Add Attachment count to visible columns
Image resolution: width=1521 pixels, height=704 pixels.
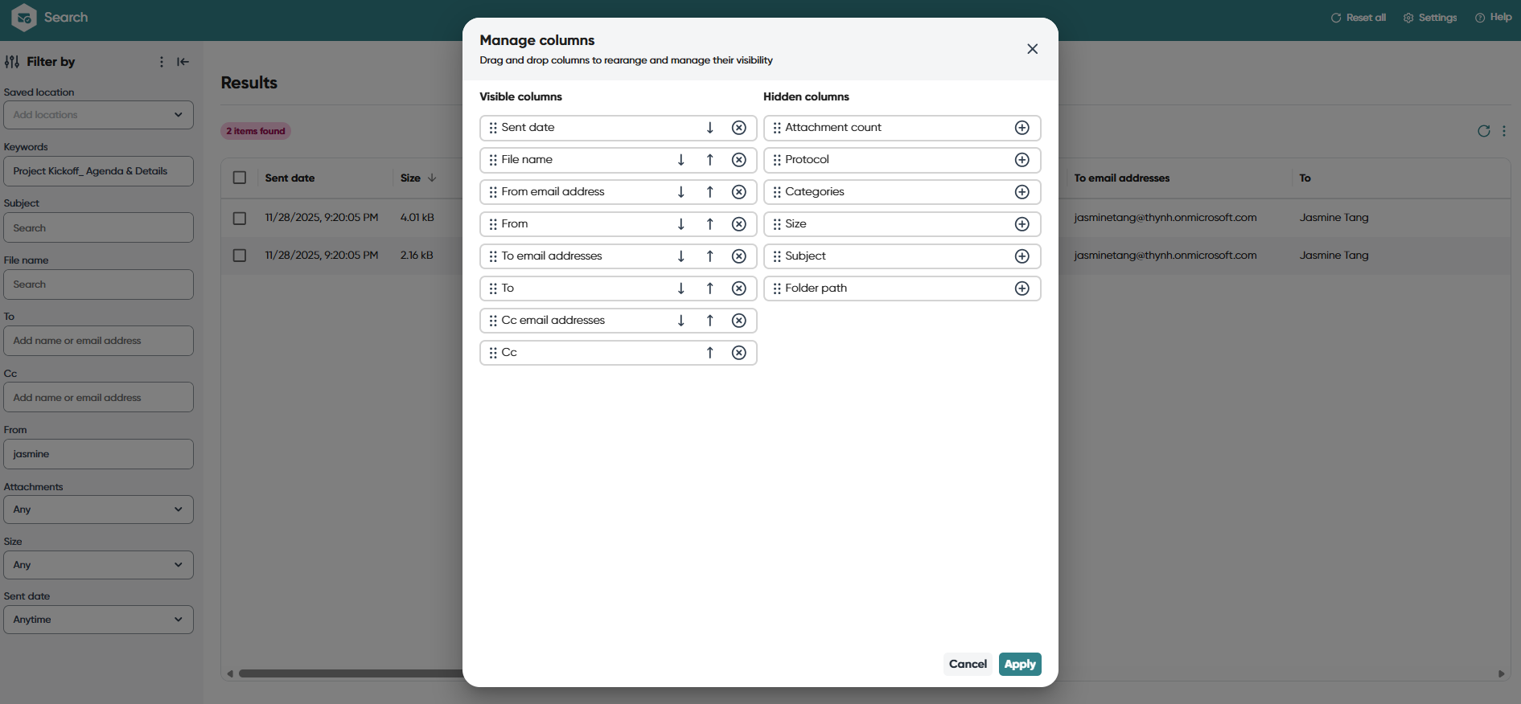point(1022,128)
